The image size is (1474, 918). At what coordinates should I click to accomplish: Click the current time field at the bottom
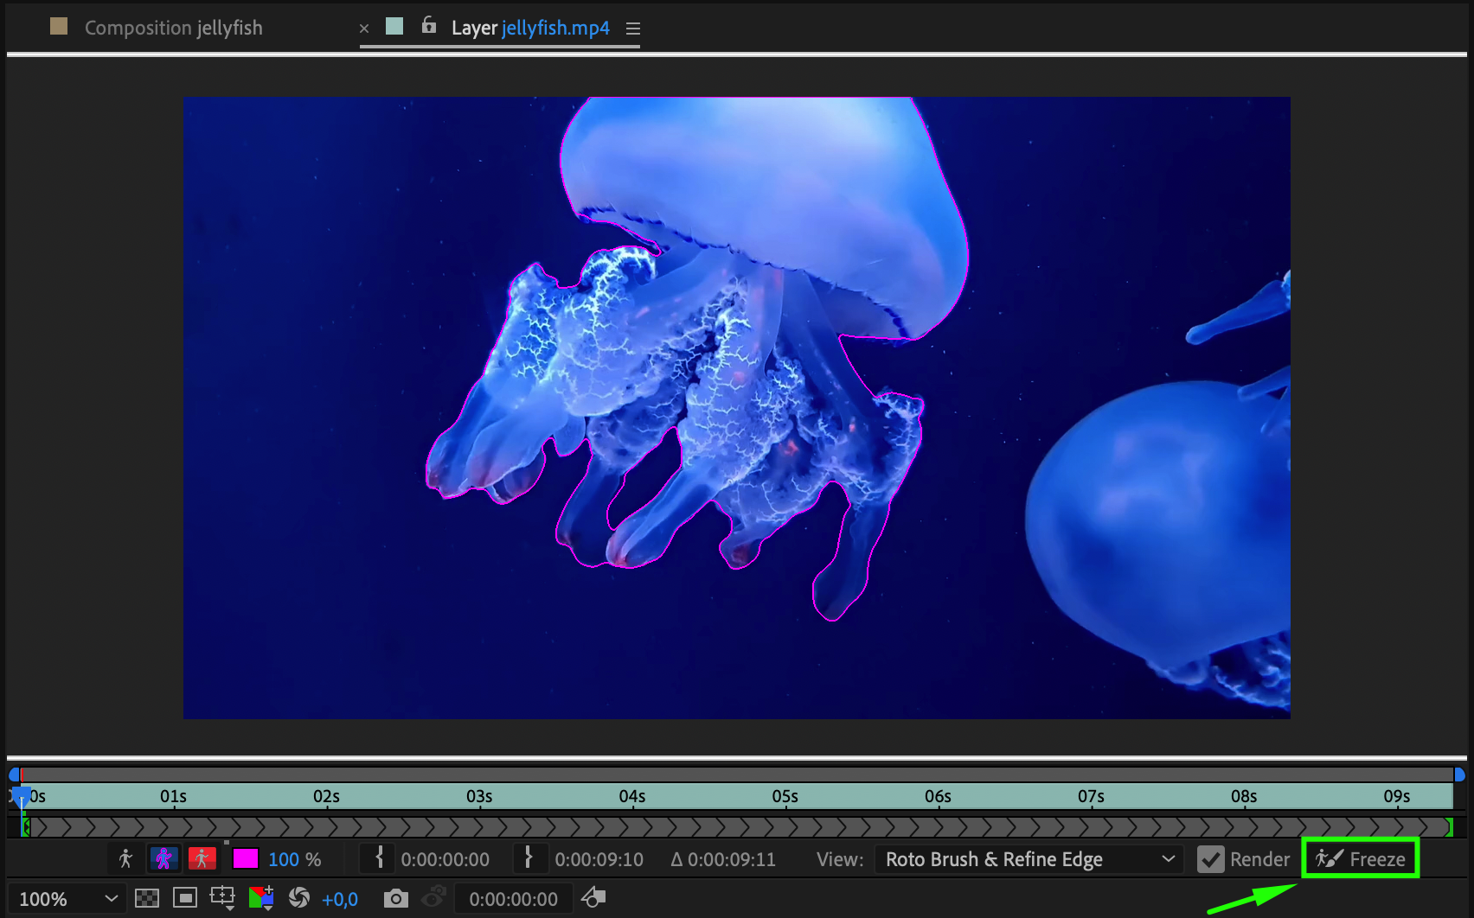513,899
